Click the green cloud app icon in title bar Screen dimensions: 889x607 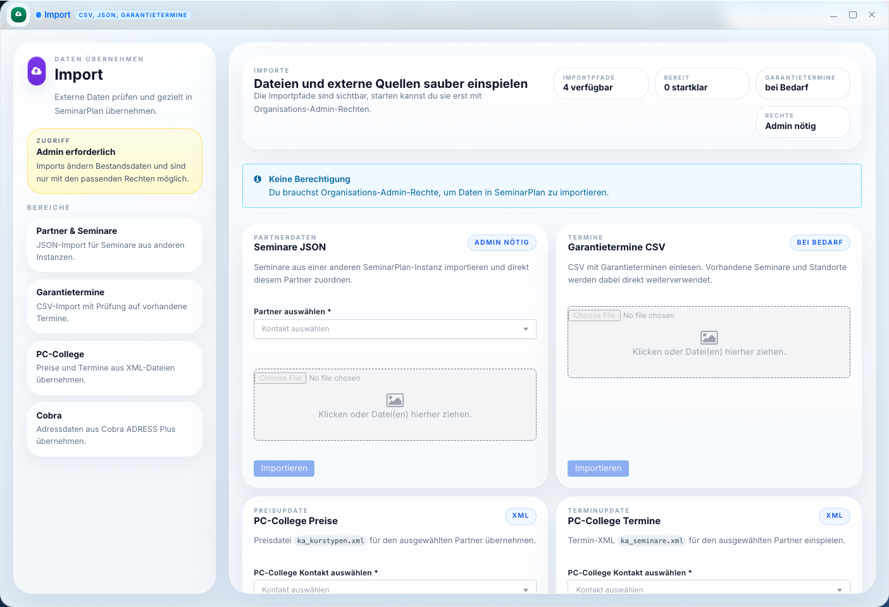click(19, 15)
